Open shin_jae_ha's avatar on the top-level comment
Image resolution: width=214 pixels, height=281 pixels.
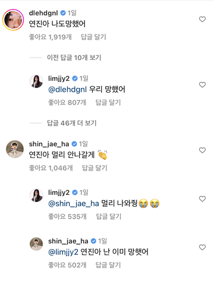(15, 149)
